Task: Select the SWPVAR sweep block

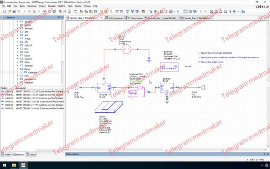Action: click(169, 67)
